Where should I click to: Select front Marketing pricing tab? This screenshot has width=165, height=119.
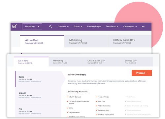[x=66, y=61]
